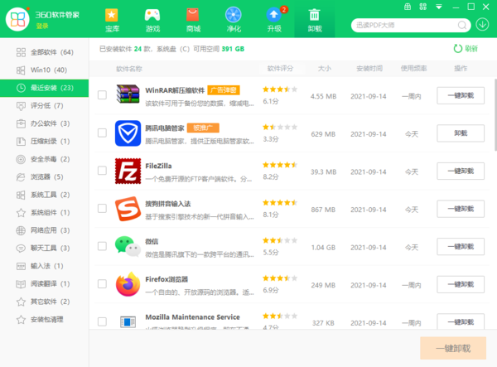
Task: Click the PDF search input field
Action: pyautogui.click(x=406, y=25)
